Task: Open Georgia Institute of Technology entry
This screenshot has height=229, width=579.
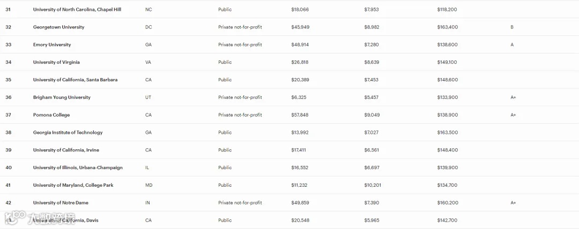Action: 68,132
